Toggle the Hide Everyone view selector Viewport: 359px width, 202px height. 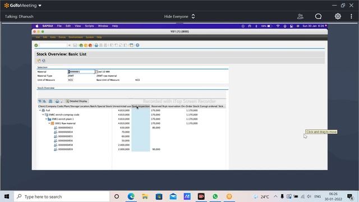[x=179, y=16]
